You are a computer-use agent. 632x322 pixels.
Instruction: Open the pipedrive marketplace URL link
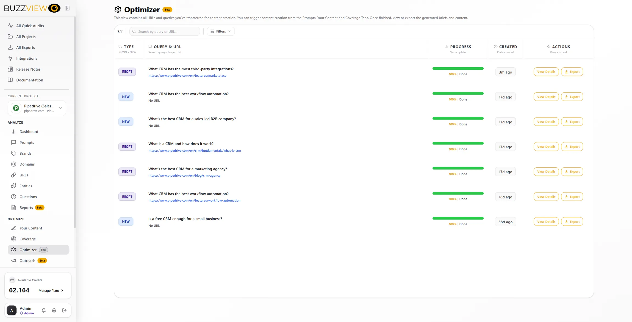pos(187,76)
